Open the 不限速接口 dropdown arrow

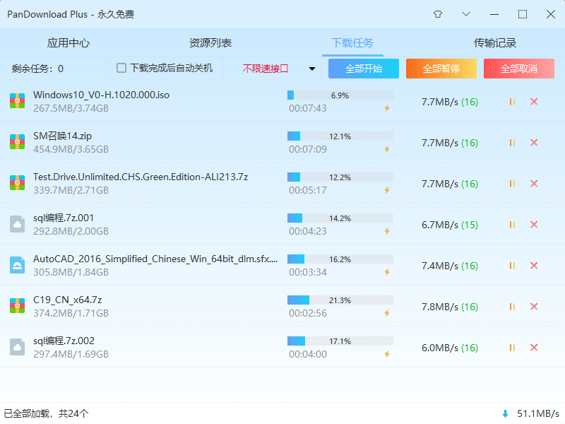click(312, 69)
